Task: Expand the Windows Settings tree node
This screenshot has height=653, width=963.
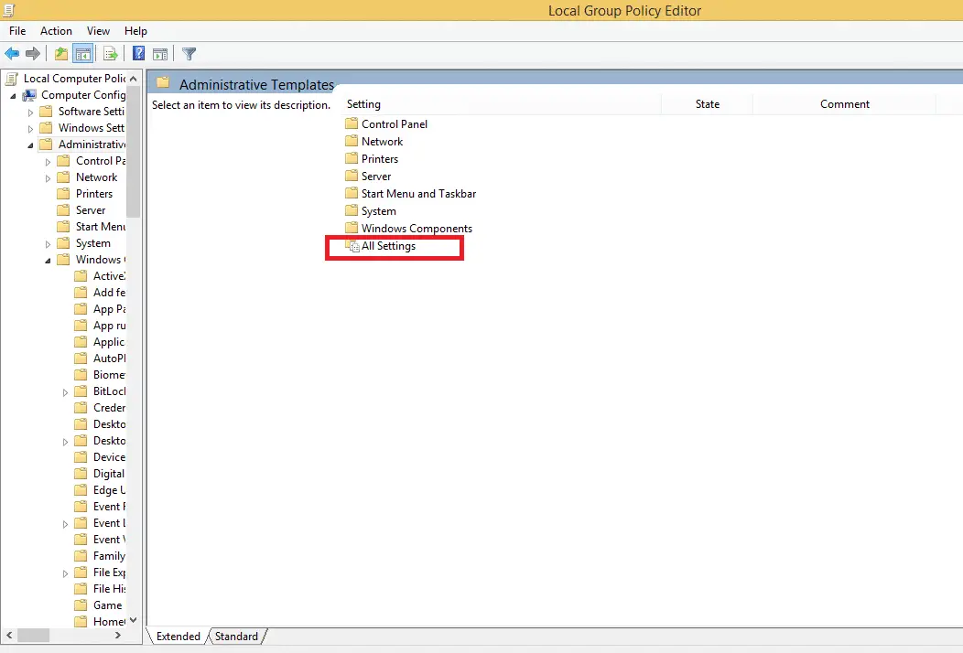Action: 31,129
